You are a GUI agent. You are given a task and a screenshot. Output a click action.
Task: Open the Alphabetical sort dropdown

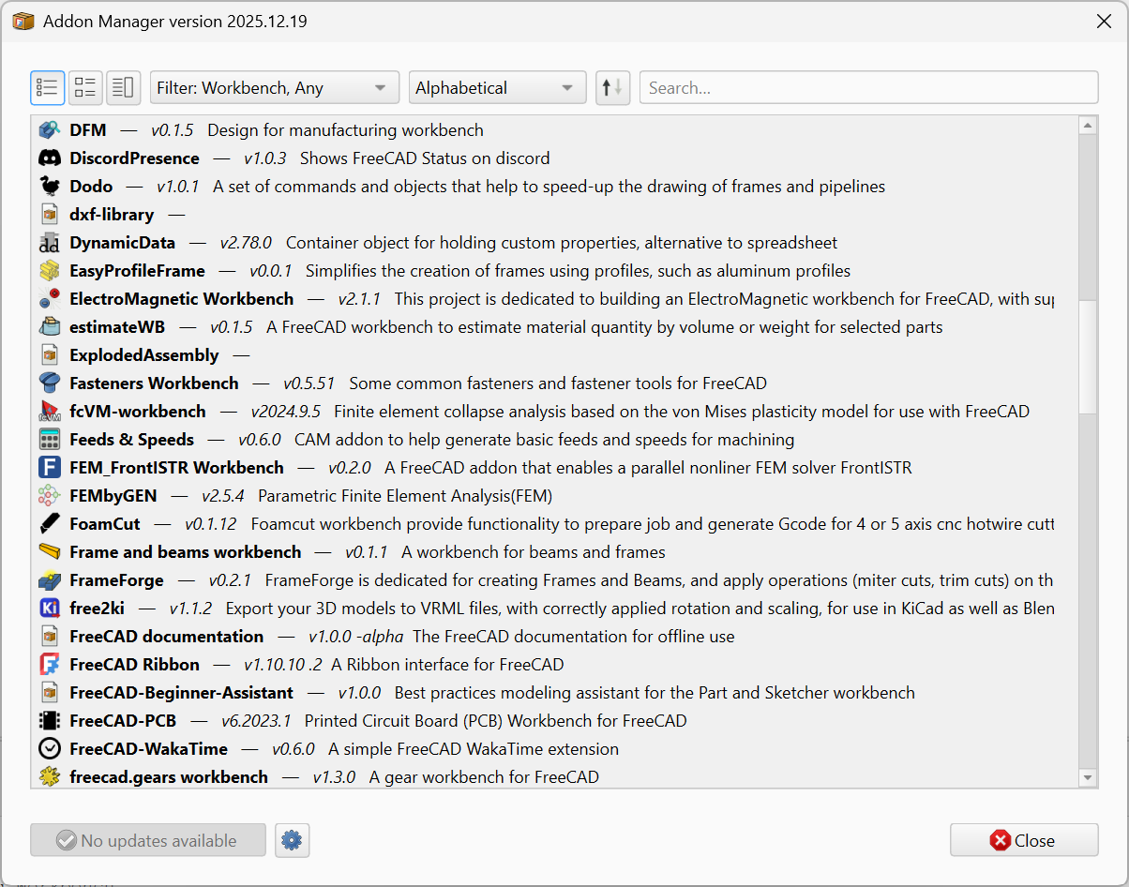(497, 88)
